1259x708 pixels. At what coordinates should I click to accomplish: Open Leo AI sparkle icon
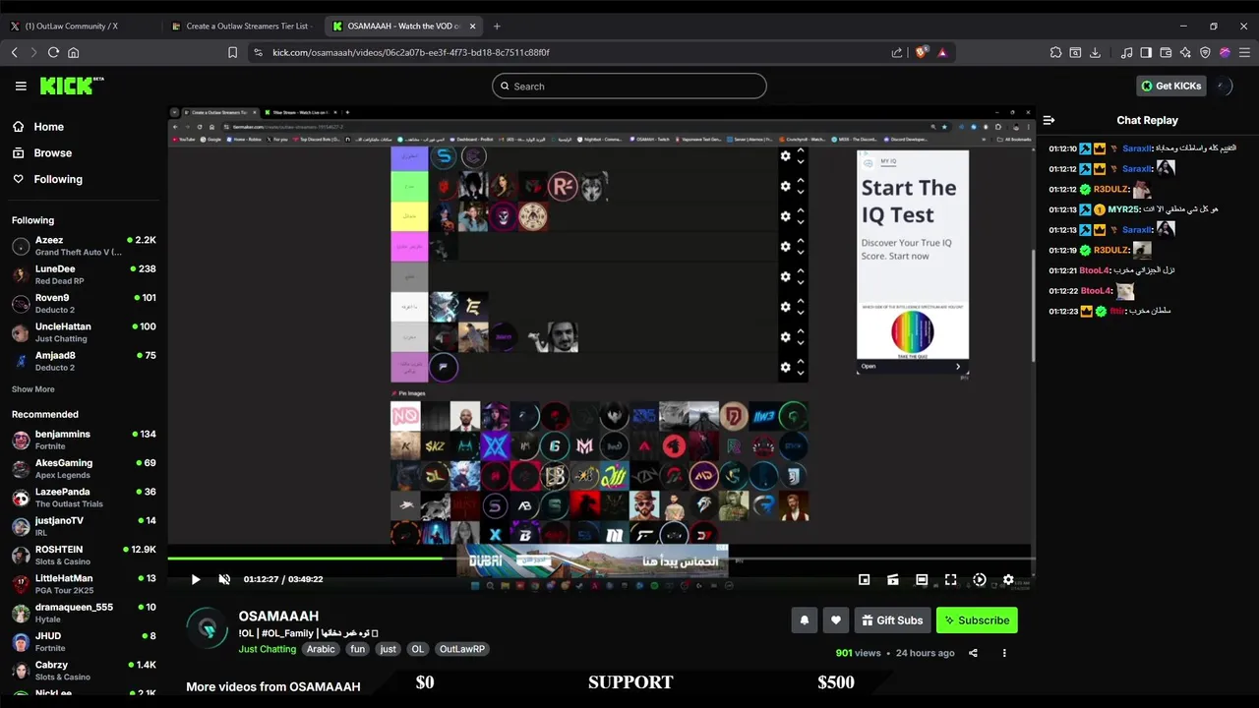1185,52
